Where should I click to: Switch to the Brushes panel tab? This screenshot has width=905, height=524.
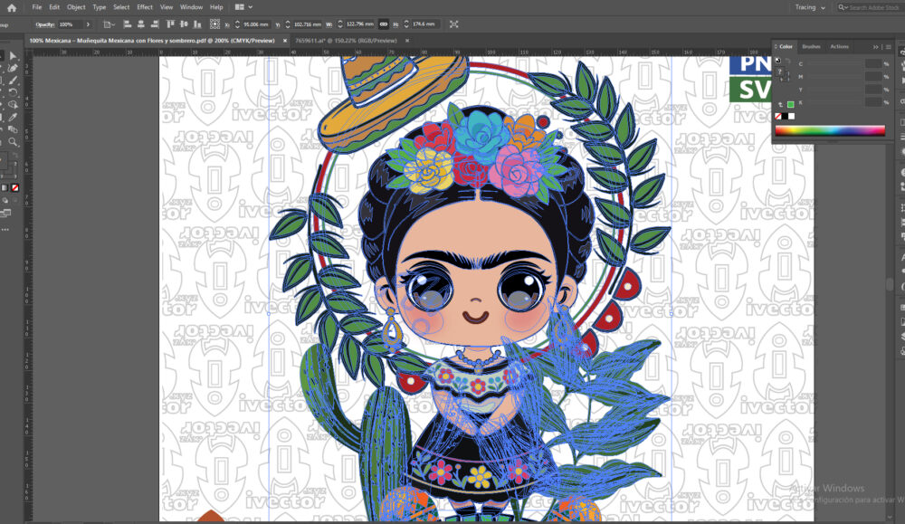(x=811, y=47)
